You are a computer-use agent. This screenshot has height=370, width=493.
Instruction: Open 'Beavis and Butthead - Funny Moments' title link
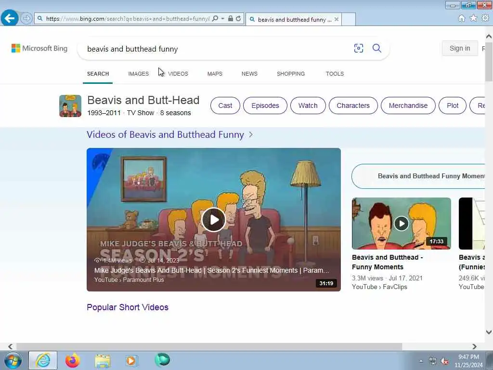click(x=387, y=262)
